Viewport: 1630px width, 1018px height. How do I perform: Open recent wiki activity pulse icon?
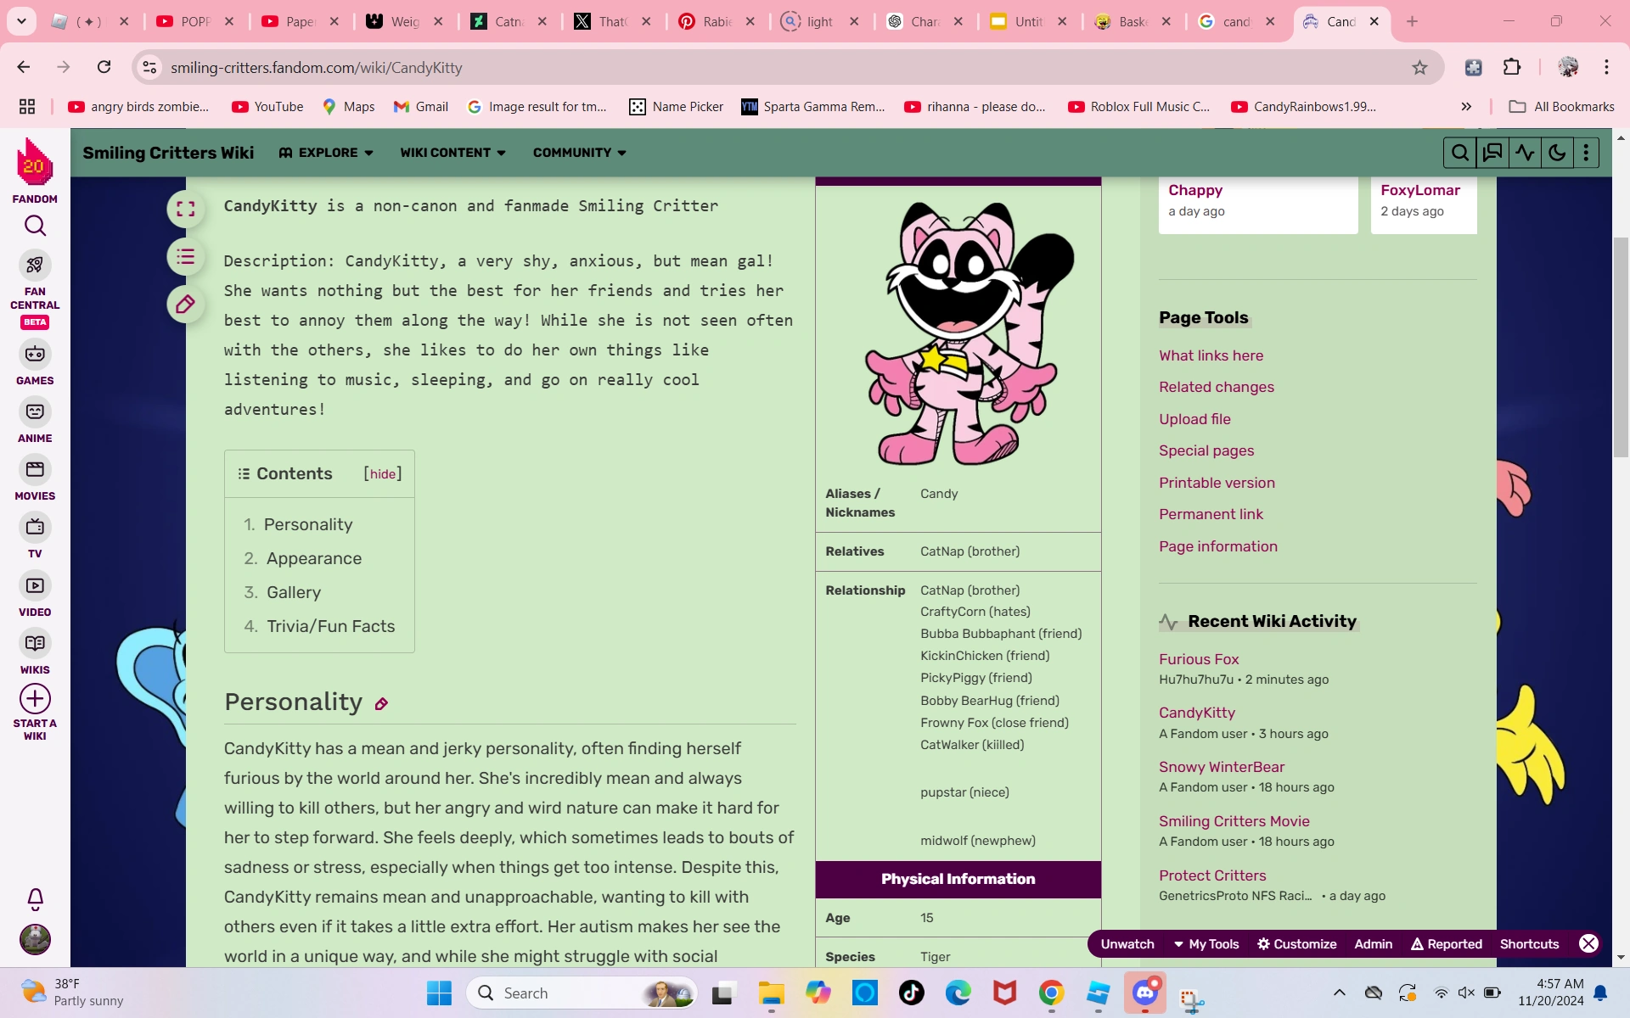pyautogui.click(x=1525, y=153)
